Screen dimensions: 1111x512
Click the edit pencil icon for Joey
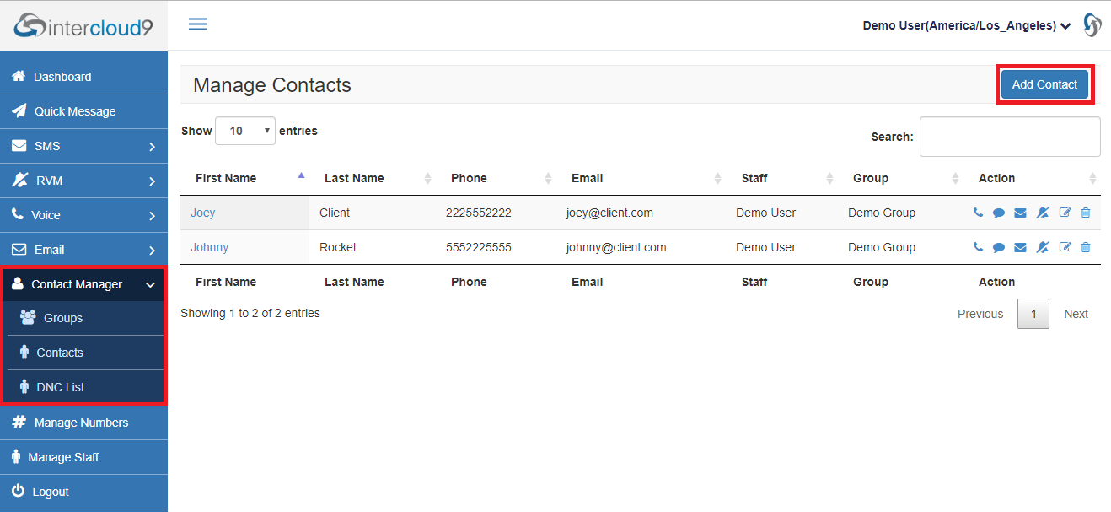[x=1065, y=213]
